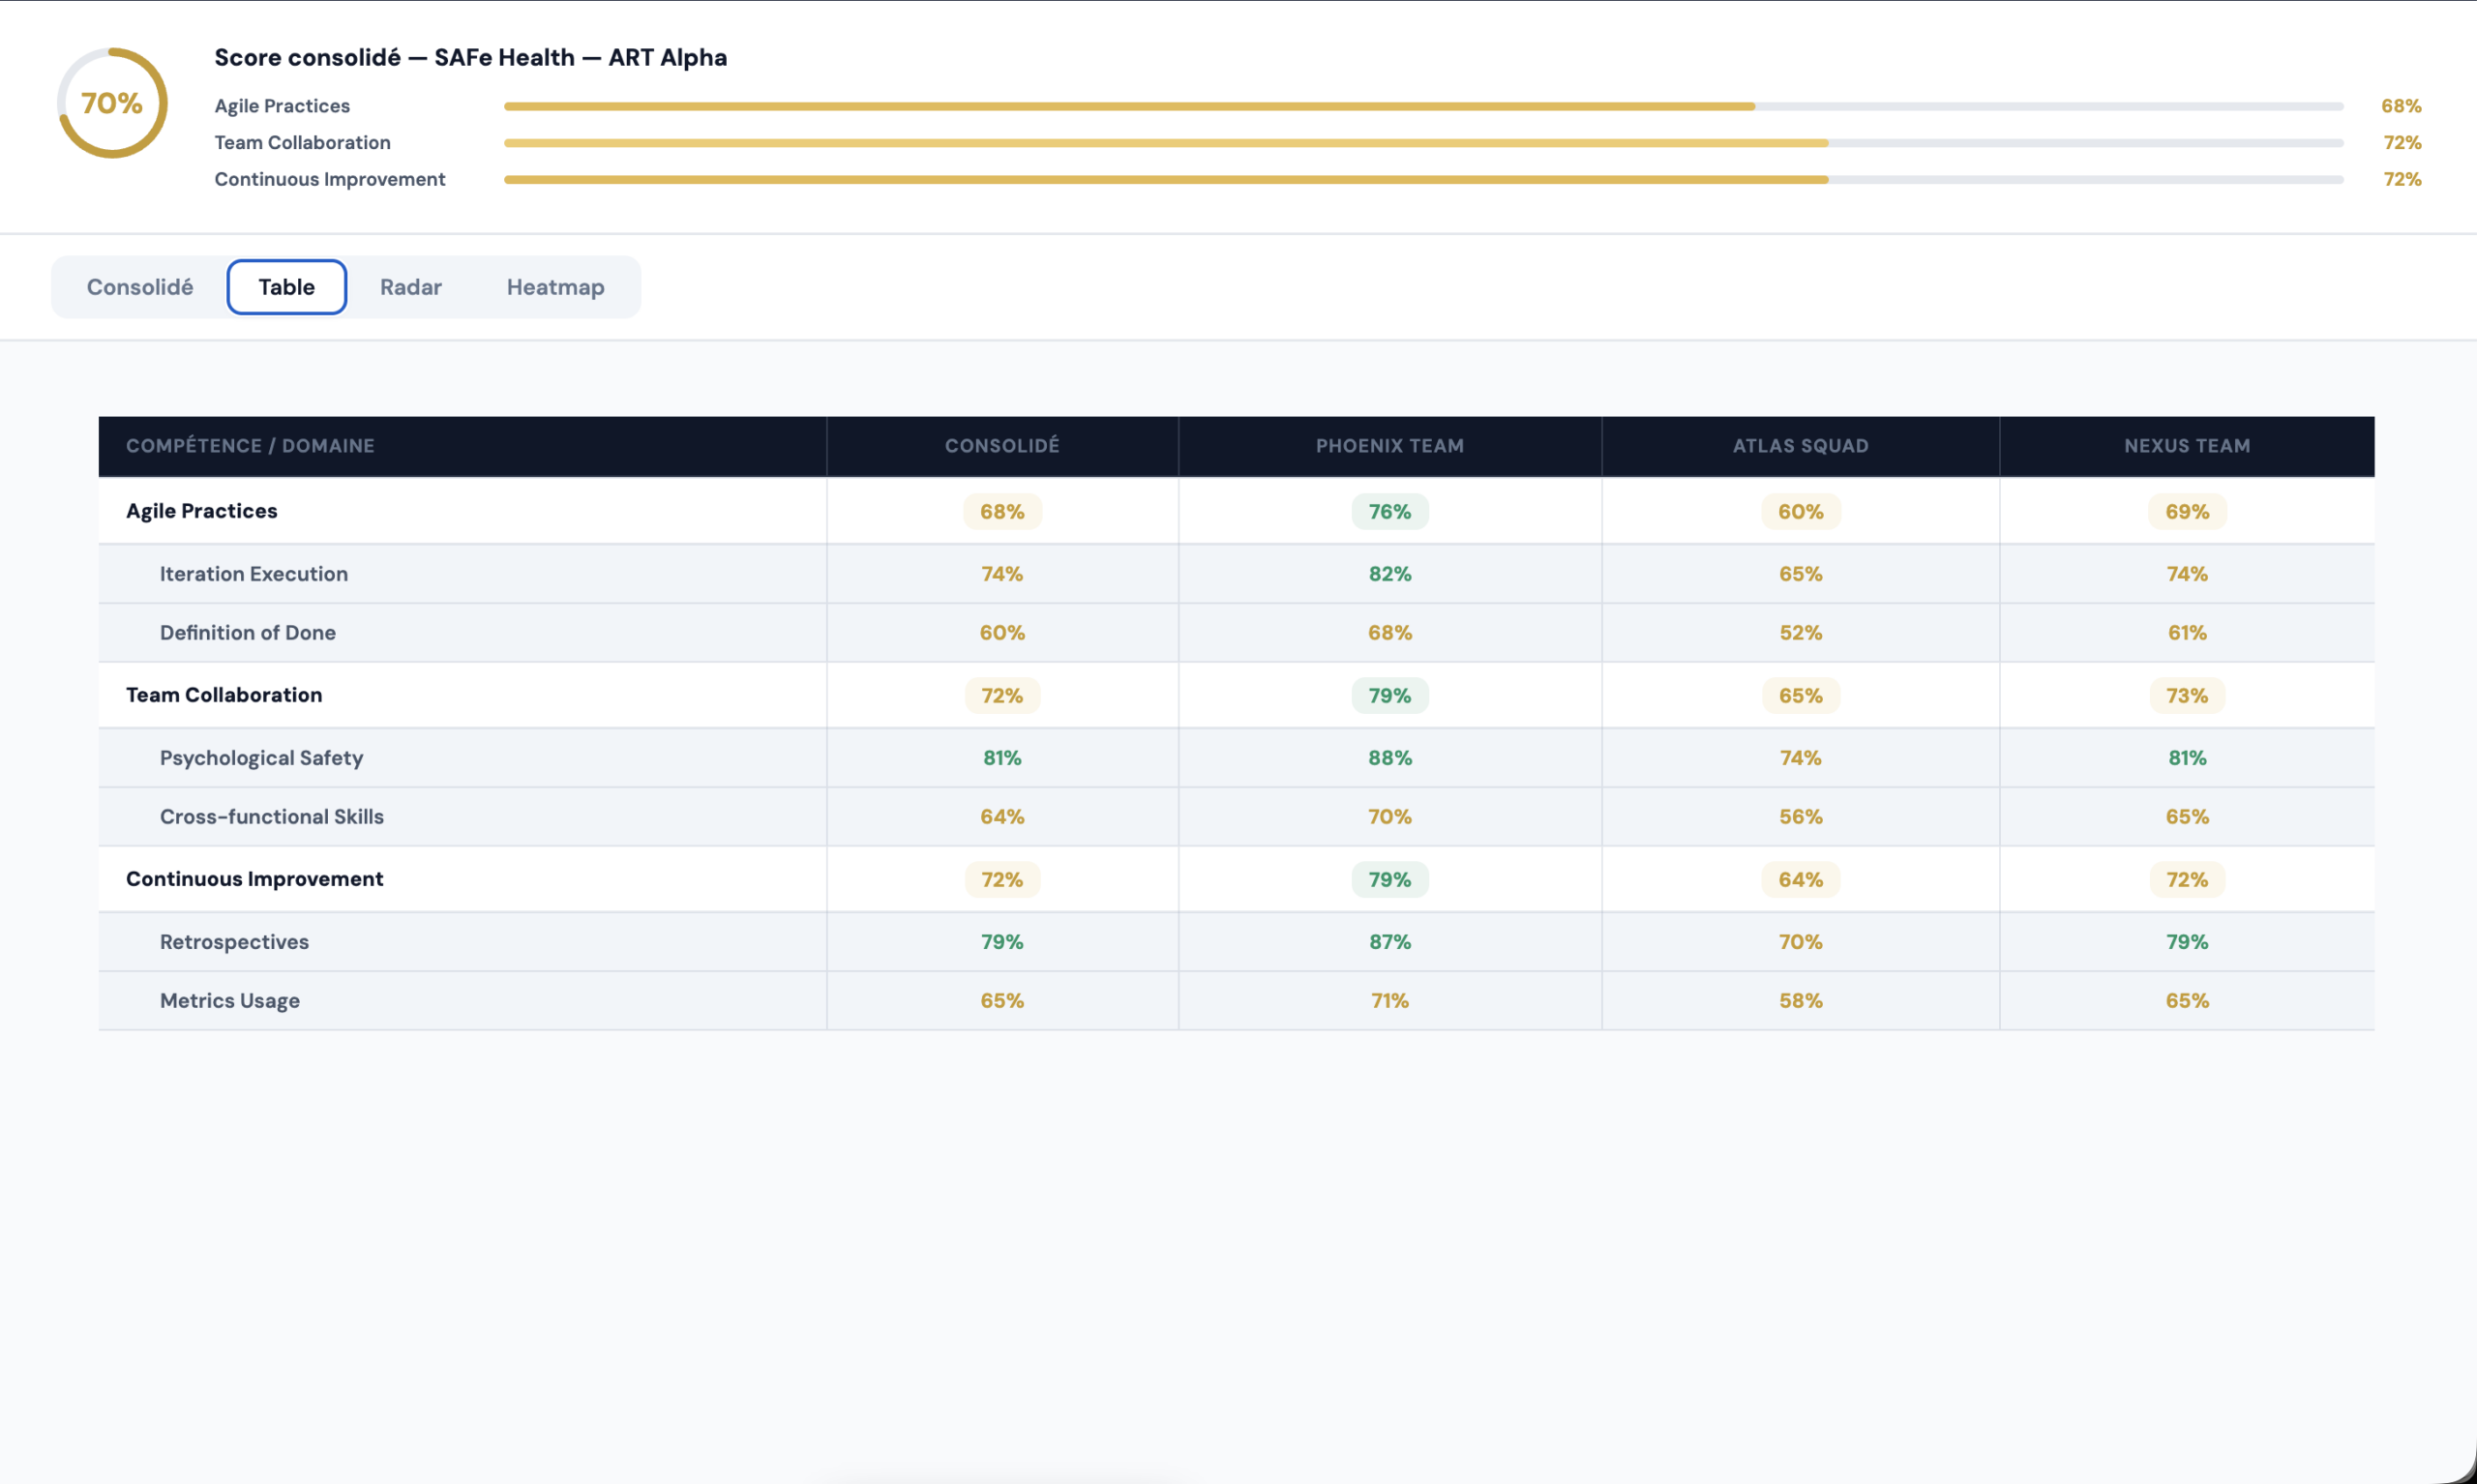The image size is (2477, 1484).
Task: Select the Metrics Usage row label
Action: [230, 1001]
